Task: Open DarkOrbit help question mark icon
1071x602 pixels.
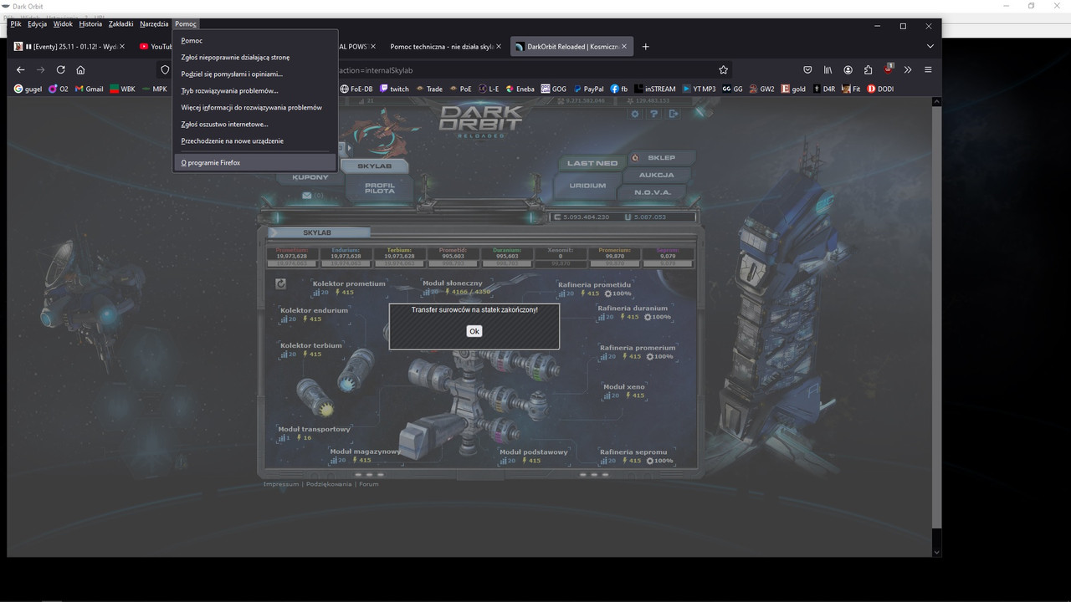Action: pos(654,114)
